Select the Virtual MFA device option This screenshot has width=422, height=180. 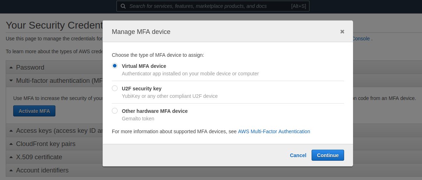(x=115, y=66)
